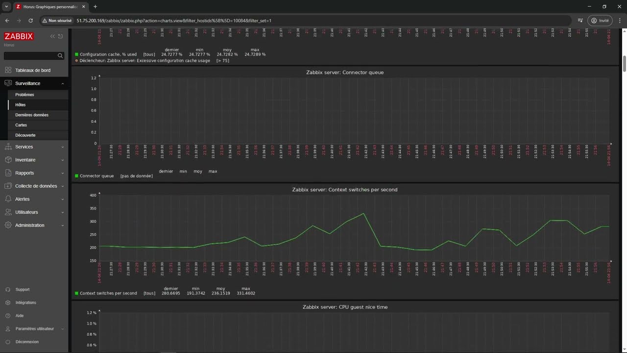Click the Administration gear icon
627x353 pixels.
[8, 225]
